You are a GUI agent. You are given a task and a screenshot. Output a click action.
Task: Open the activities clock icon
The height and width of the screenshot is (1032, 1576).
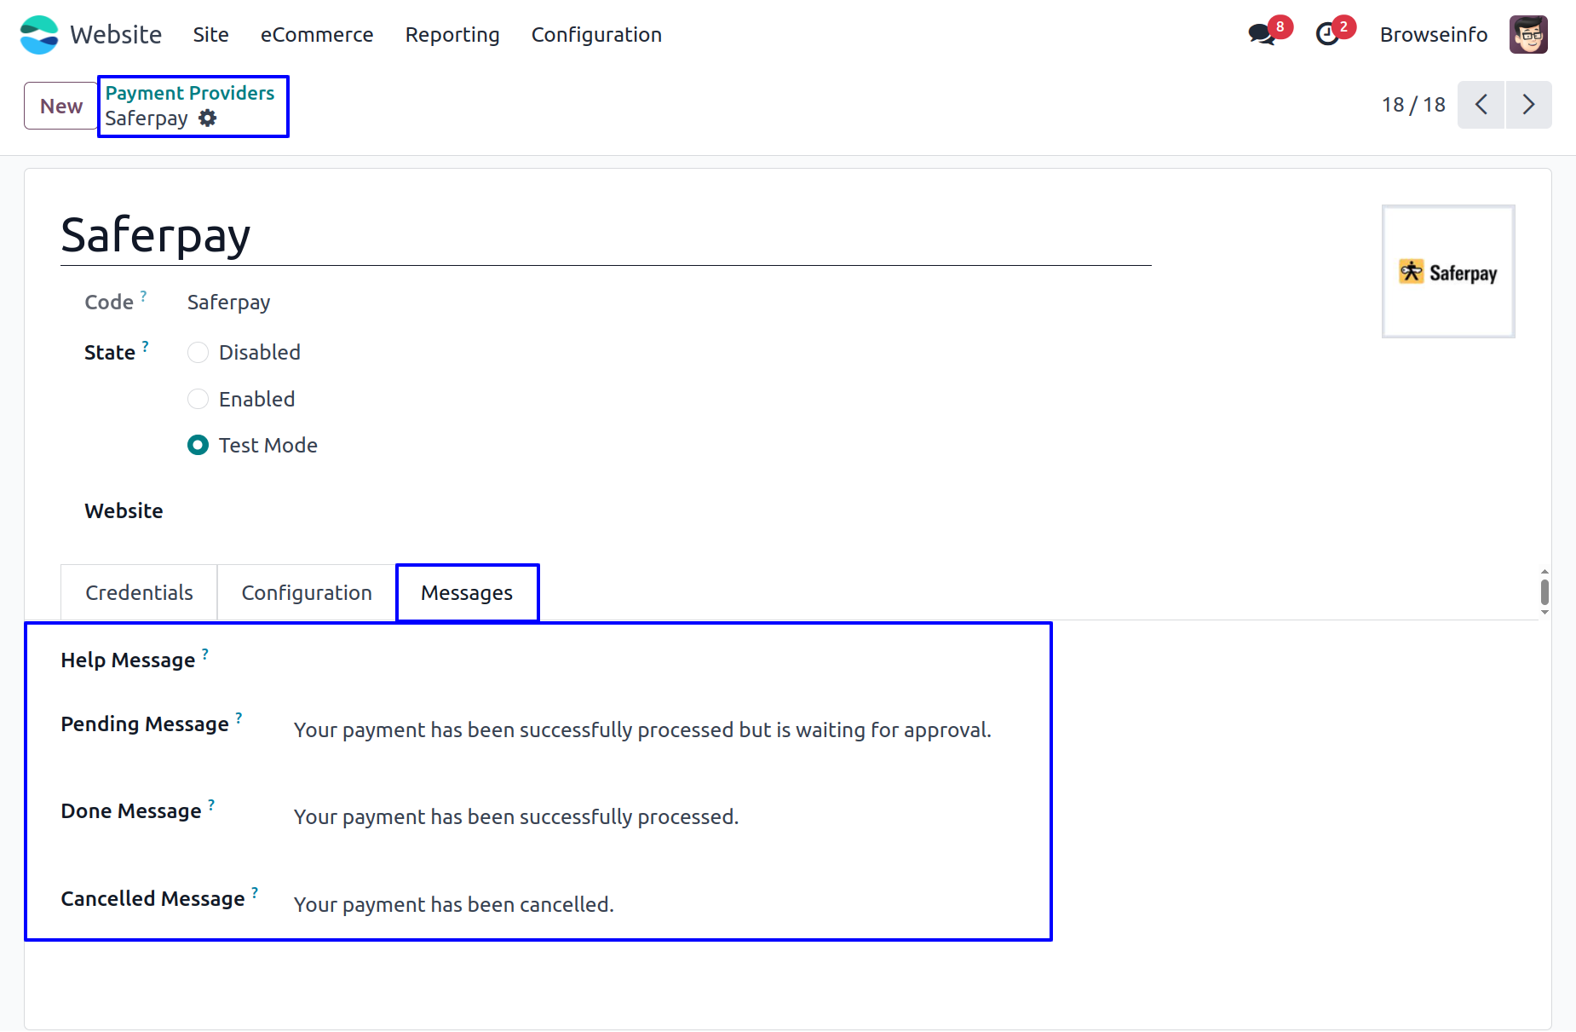(x=1327, y=34)
